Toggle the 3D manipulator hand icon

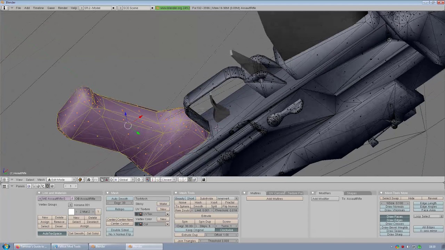tap(102, 180)
